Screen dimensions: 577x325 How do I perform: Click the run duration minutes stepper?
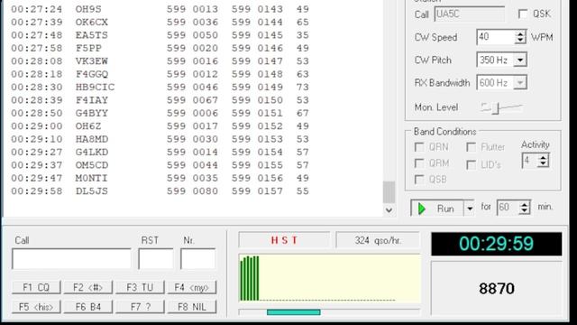tap(525, 208)
